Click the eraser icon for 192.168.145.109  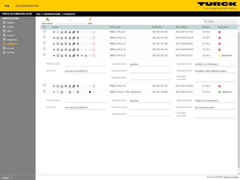point(74,86)
